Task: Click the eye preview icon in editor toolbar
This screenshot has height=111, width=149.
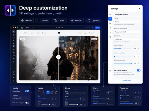Action: (92, 28)
